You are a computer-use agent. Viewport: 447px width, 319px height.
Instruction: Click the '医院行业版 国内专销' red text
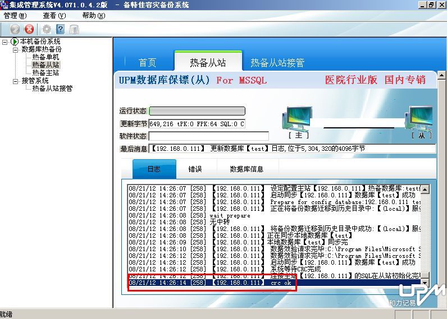tap(375, 80)
